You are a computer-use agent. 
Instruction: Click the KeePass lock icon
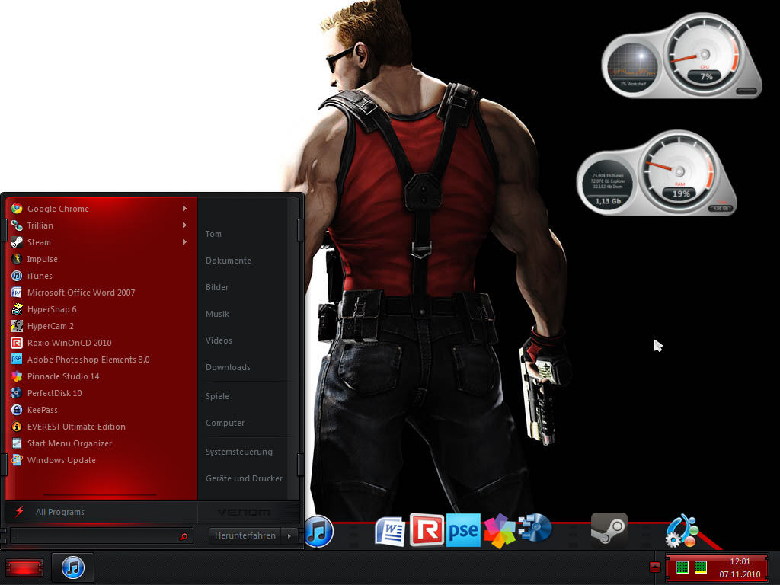pos(17,409)
